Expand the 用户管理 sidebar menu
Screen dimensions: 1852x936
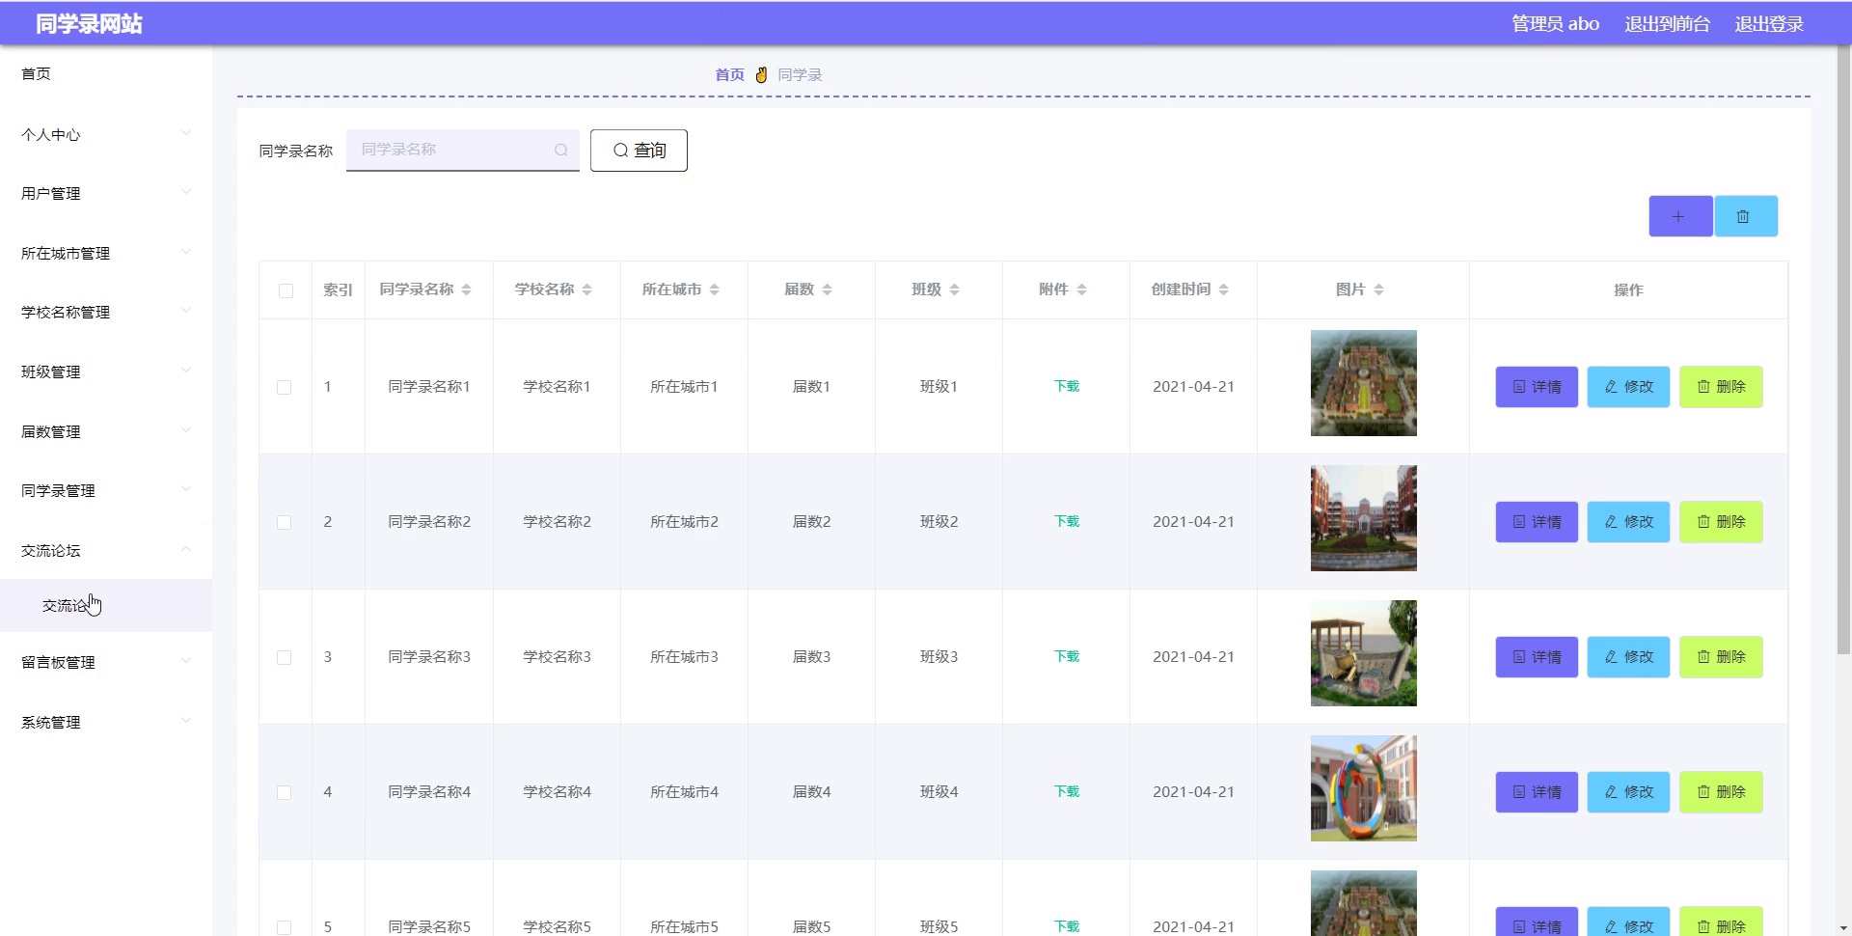[106, 193]
